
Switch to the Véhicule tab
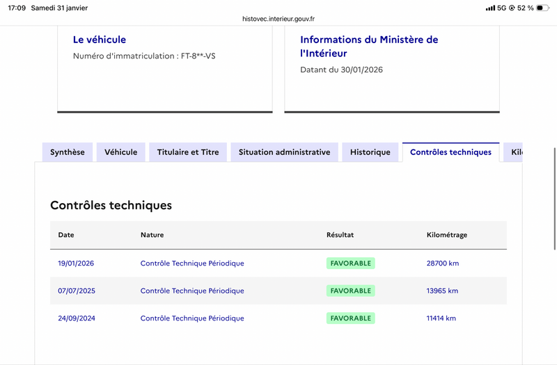tap(121, 152)
